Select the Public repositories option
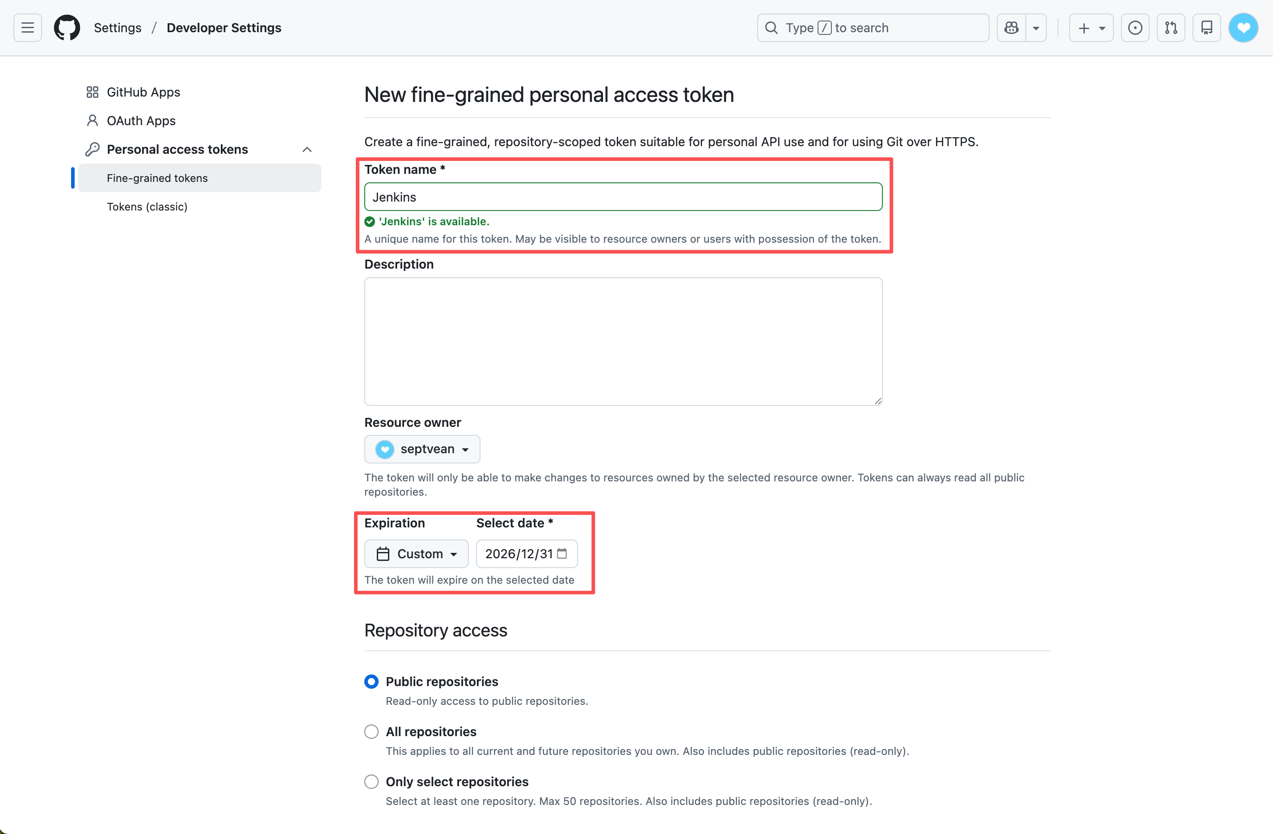 coord(371,682)
